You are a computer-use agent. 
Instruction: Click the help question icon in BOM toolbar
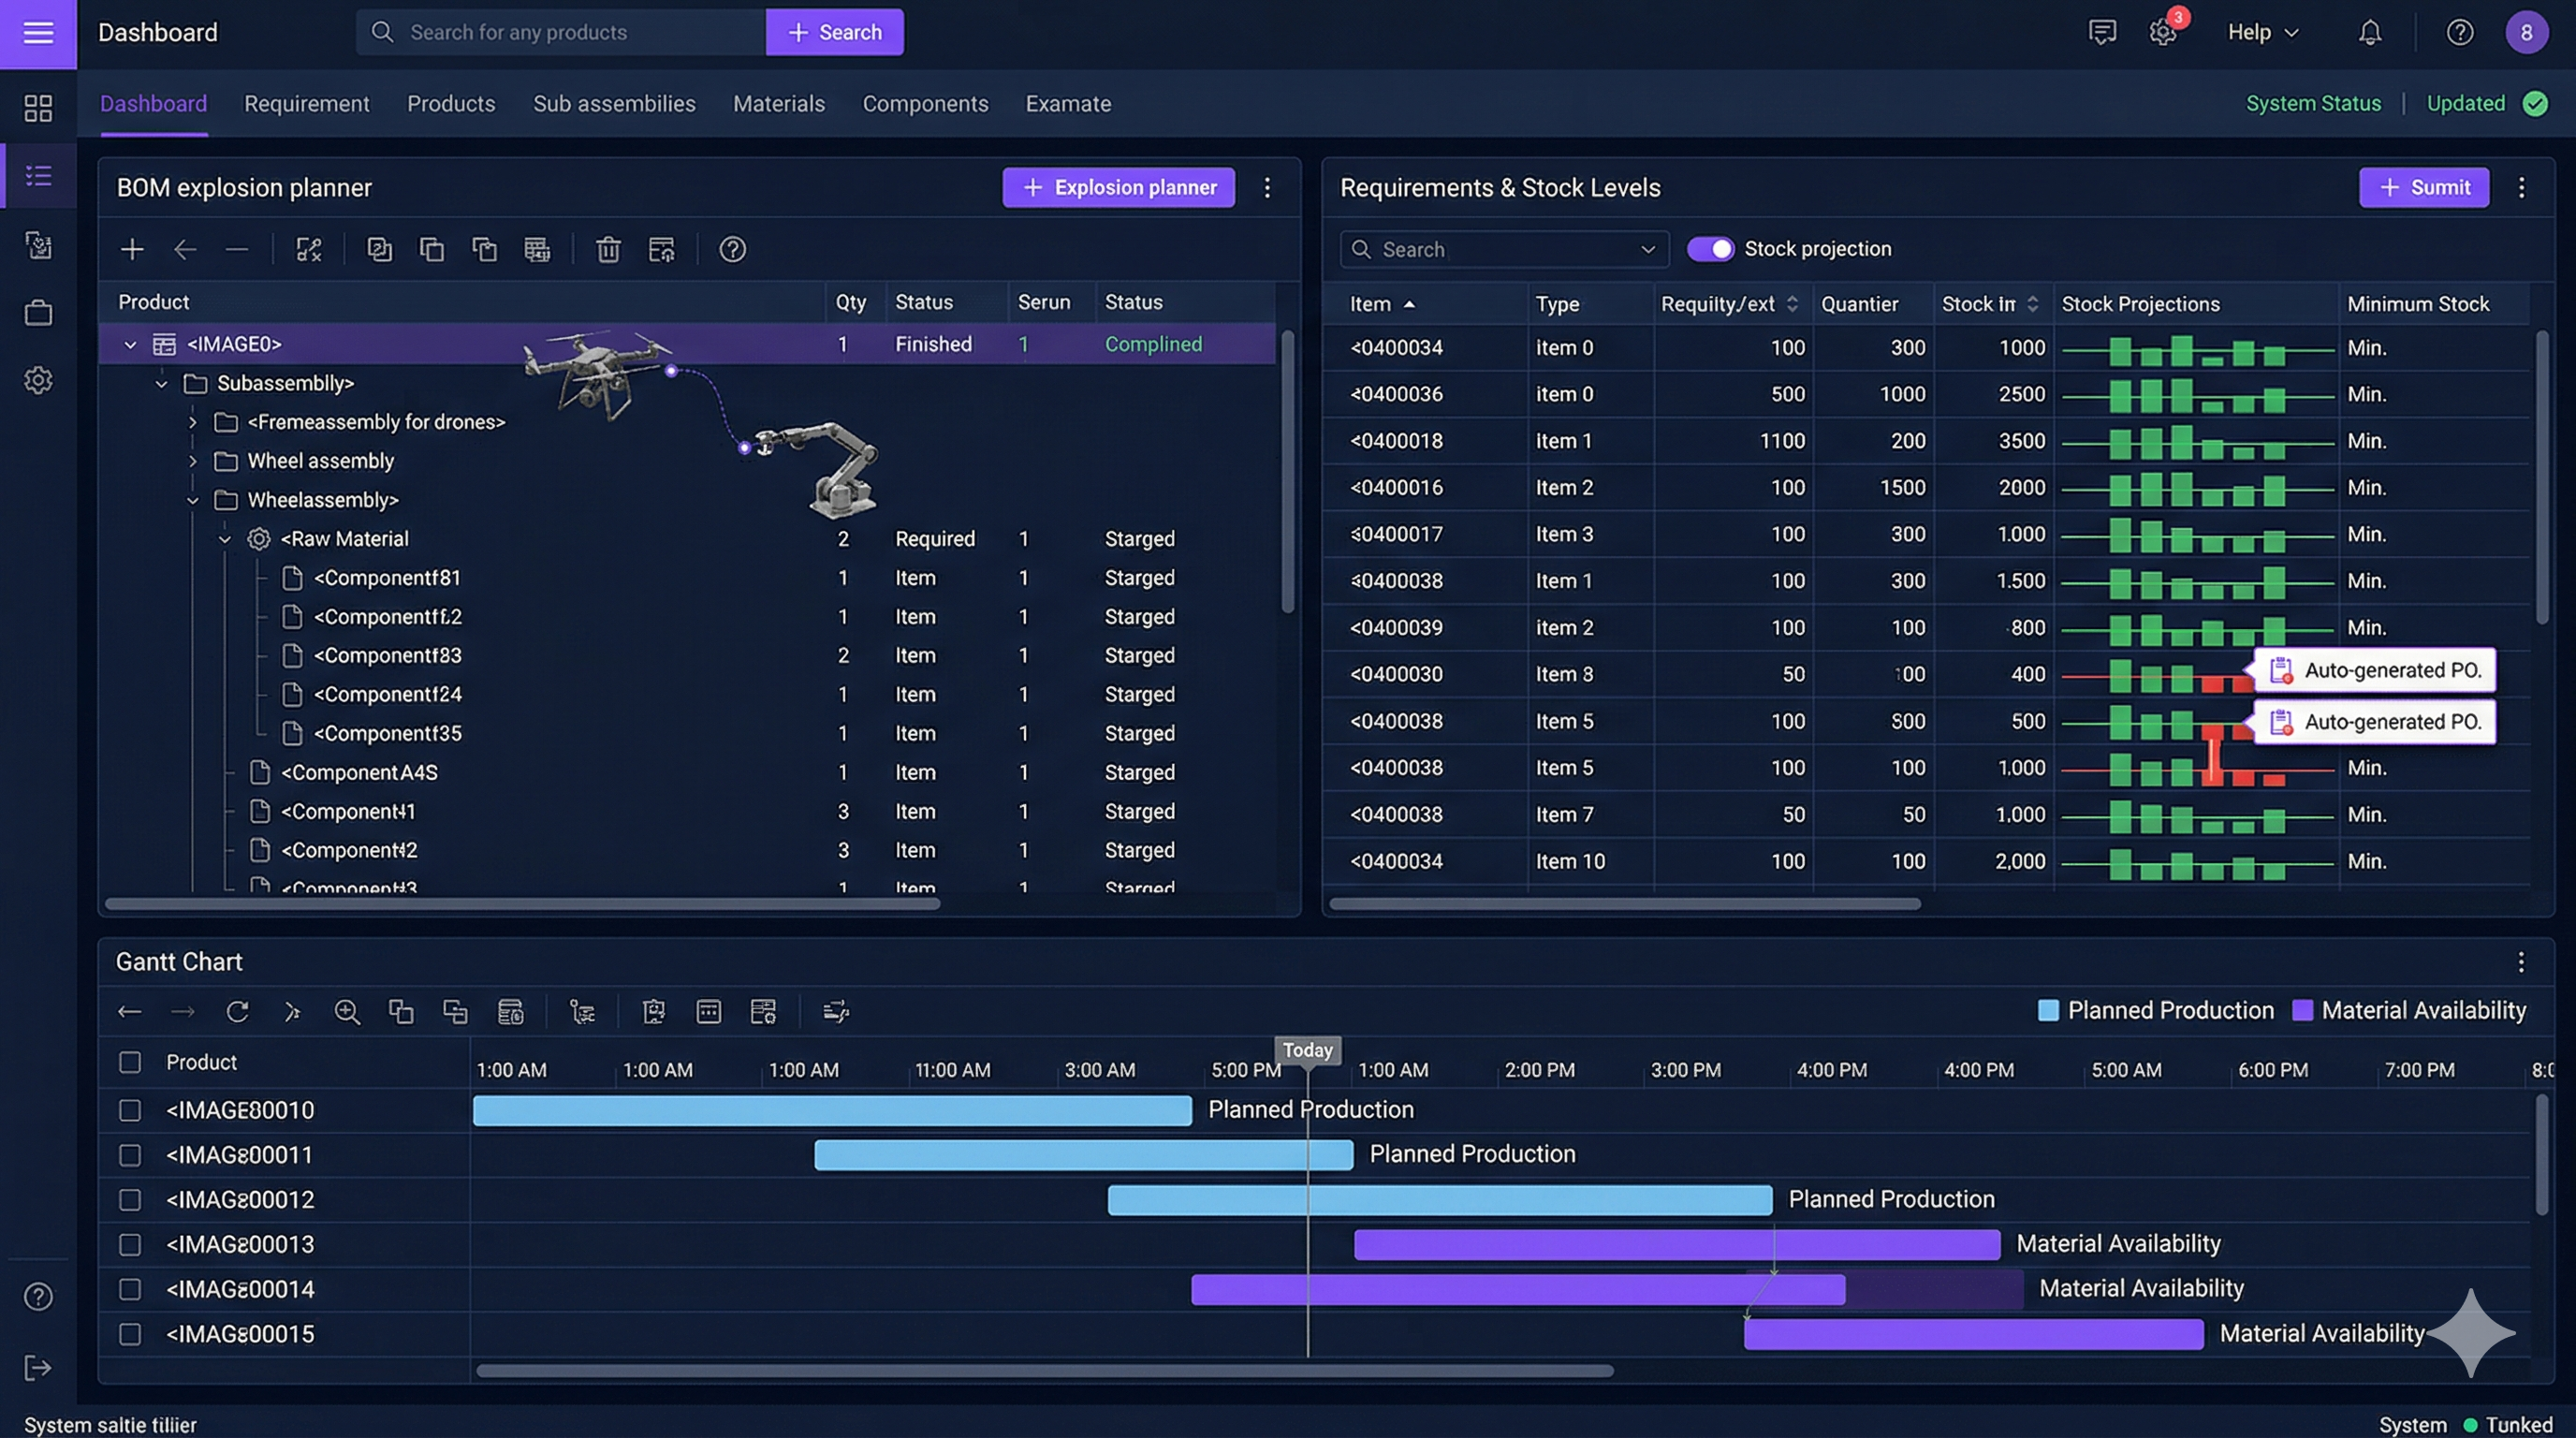[732, 249]
